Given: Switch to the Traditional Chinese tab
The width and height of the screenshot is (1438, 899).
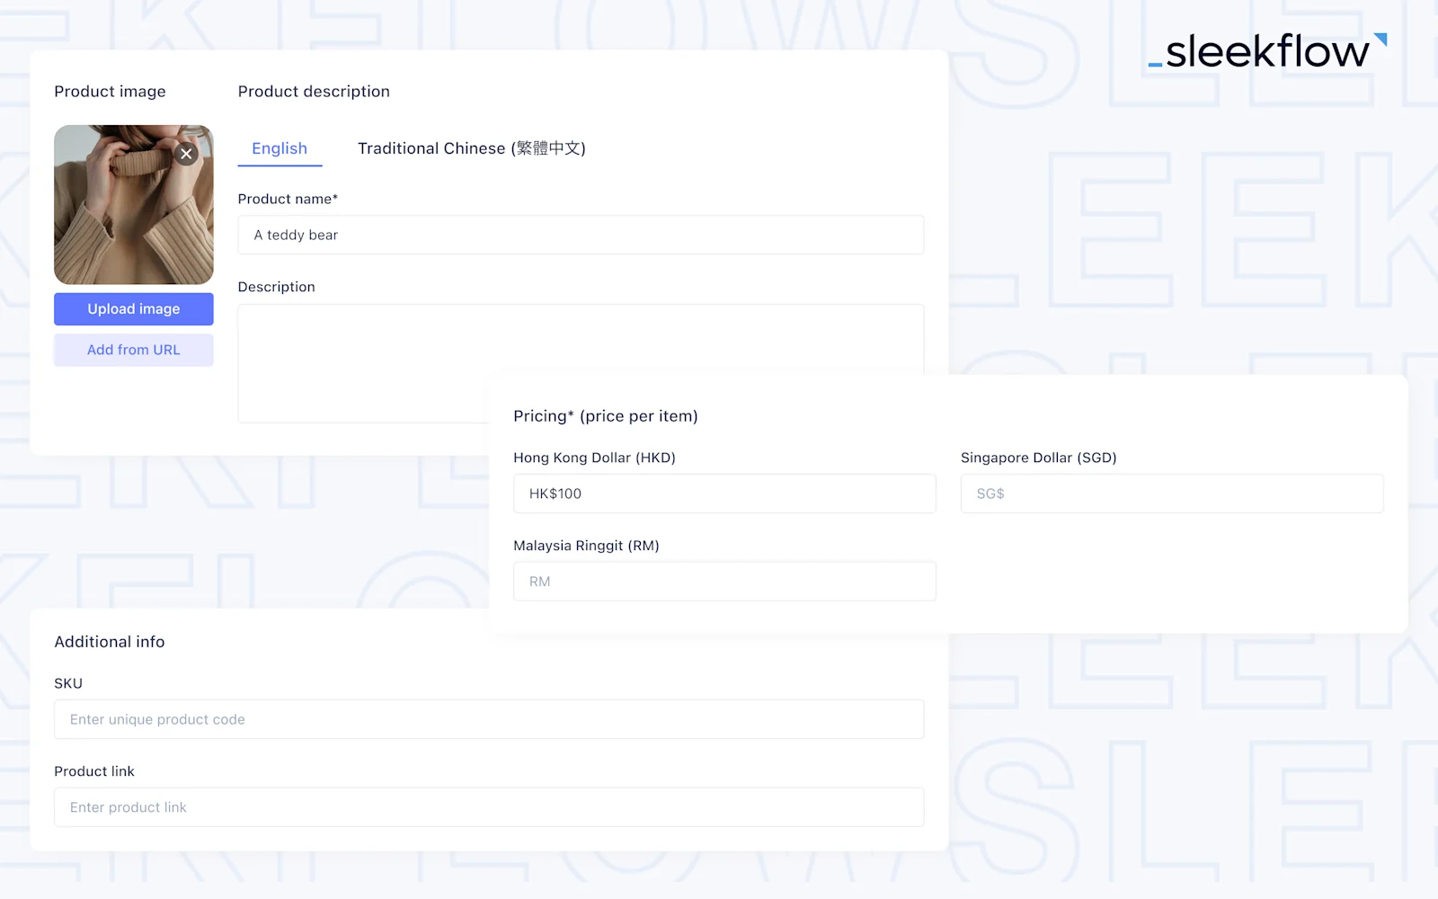Looking at the screenshot, I should [471, 148].
